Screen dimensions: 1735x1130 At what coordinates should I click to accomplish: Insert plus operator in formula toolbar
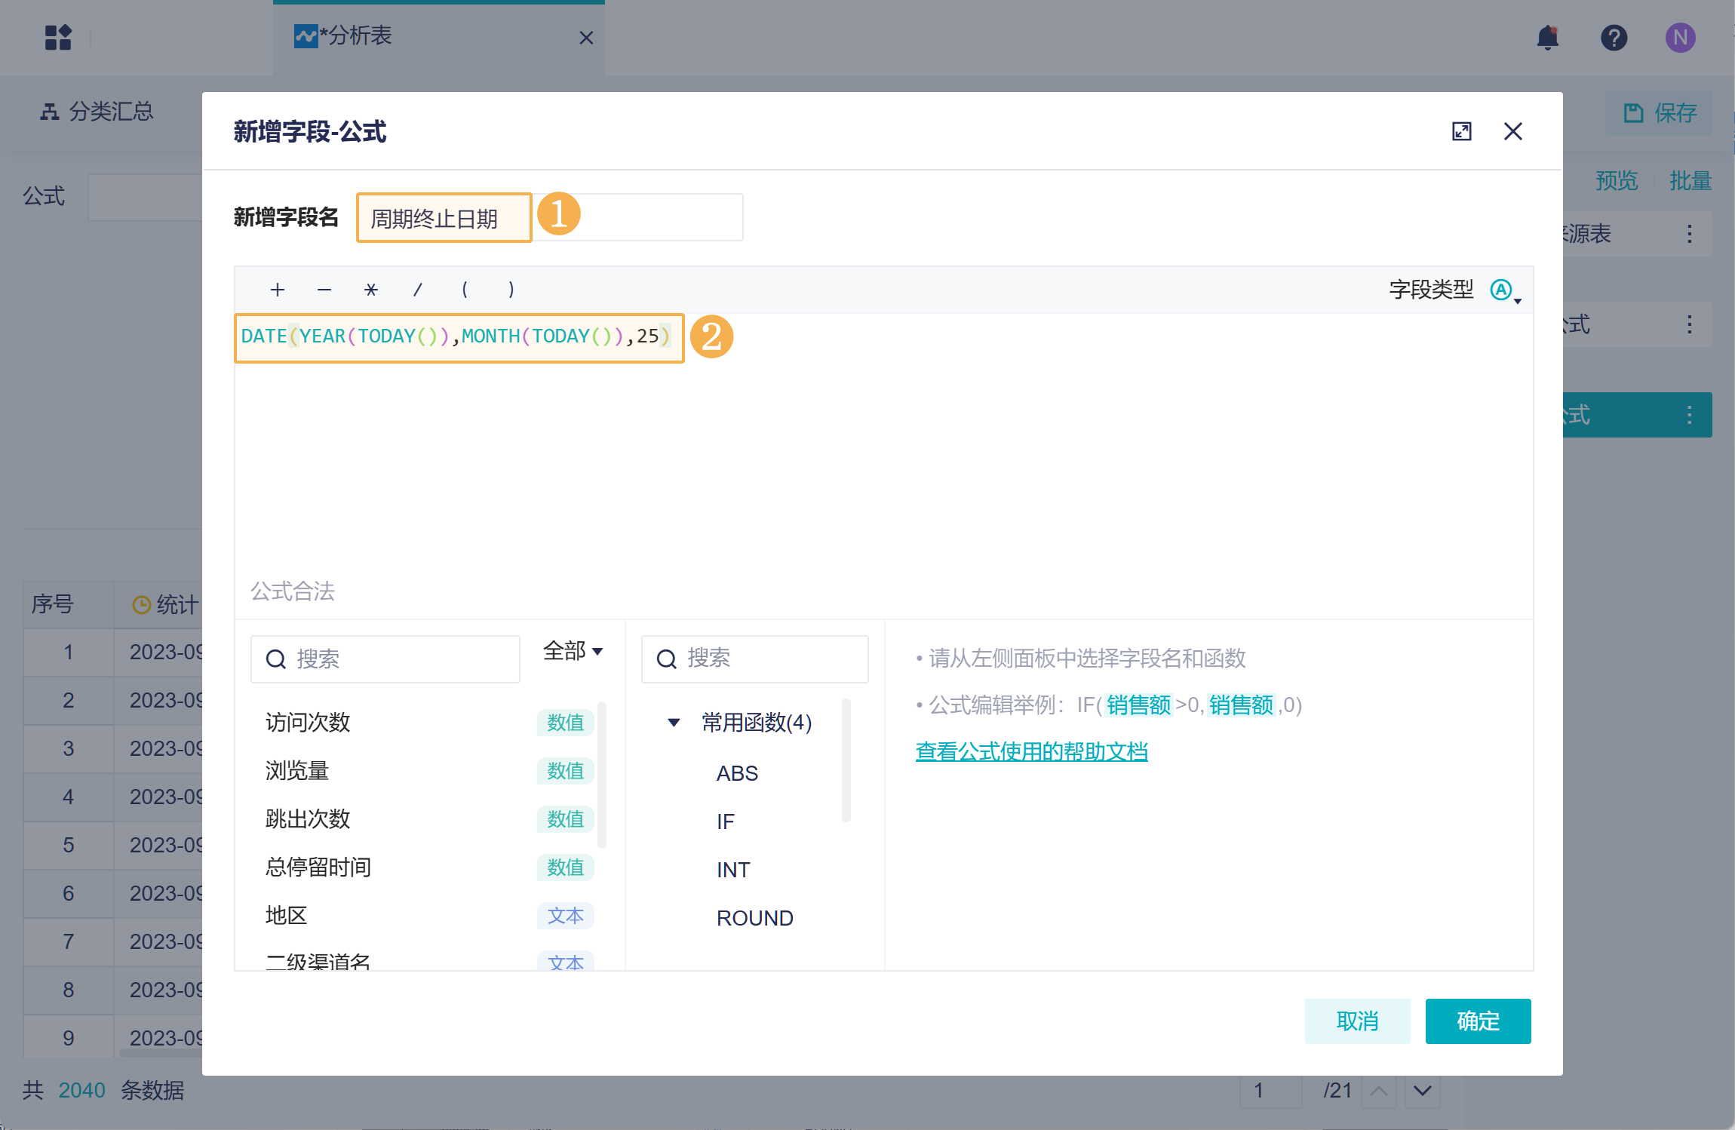tap(278, 290)
